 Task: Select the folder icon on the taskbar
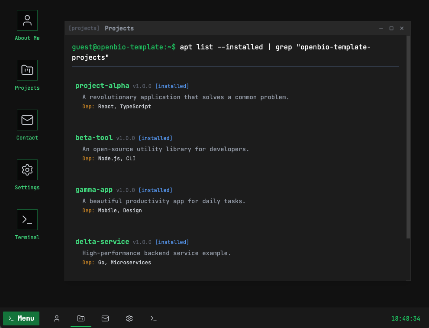pyautogui.click(x=81, y=318)
